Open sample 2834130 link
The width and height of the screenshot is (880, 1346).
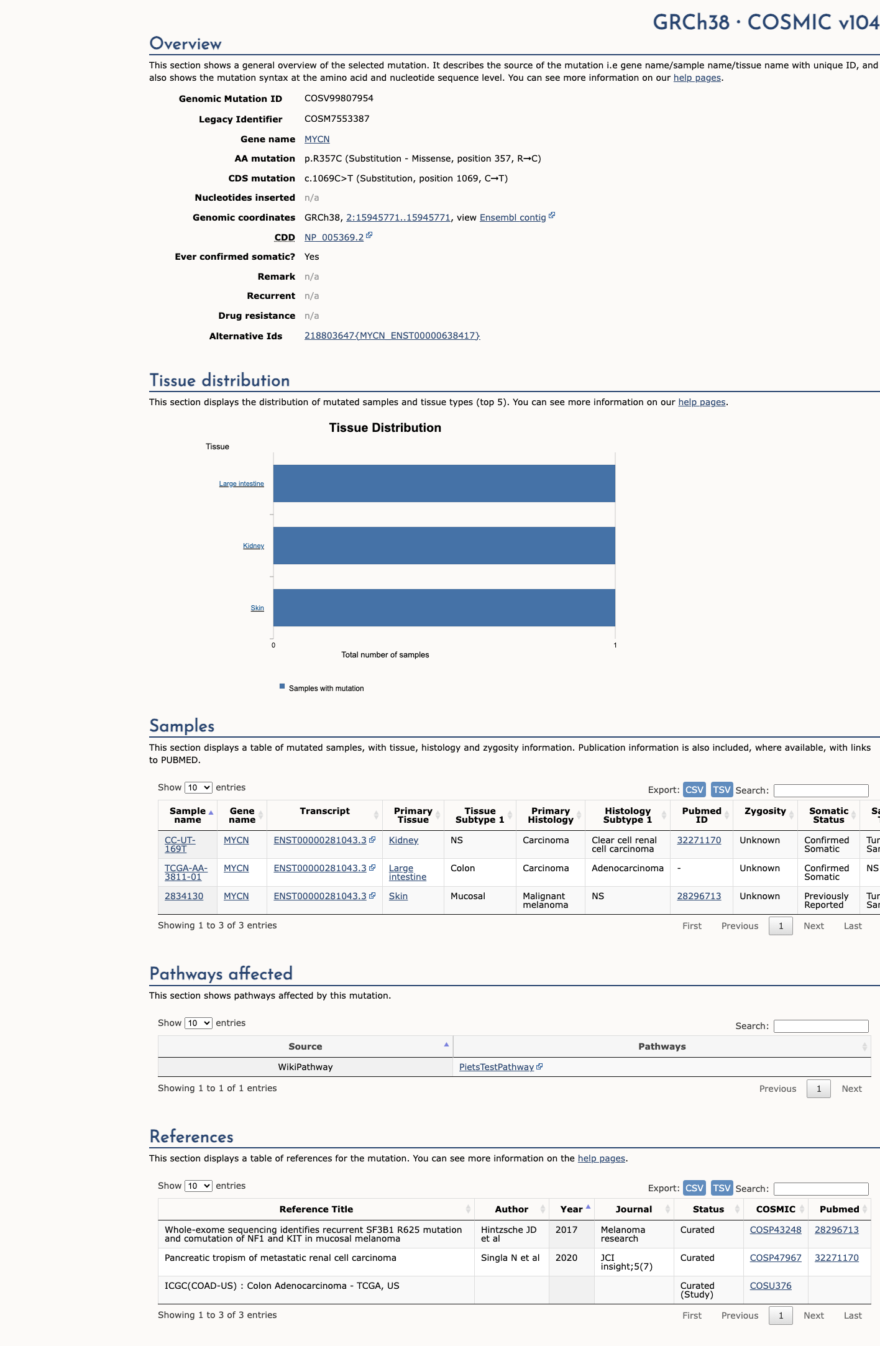pos(184,896)
